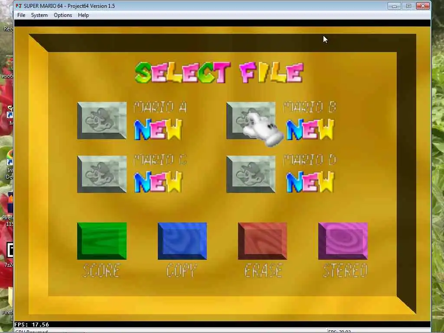Viewport: 444px width, 333px height.
Task: Click the MARIO B file name text
Action: (x=310, y=107)
